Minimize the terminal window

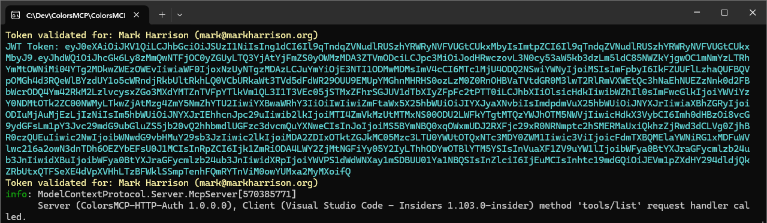696,13
